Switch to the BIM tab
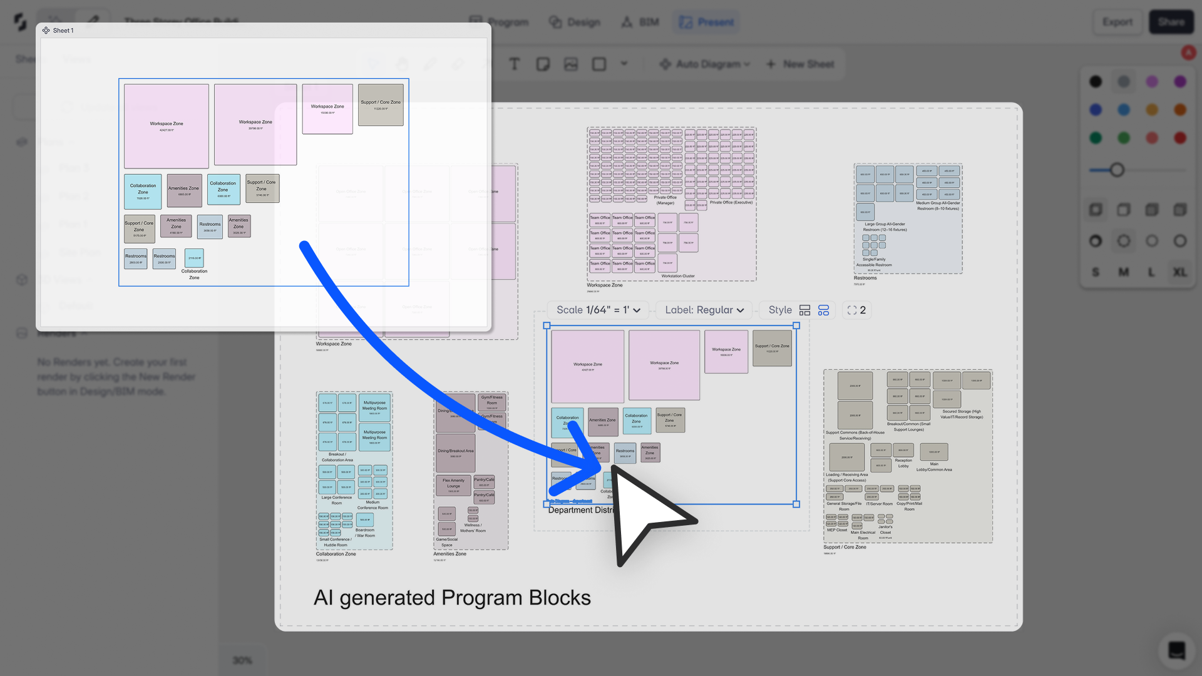This screenshot has width=1202, height=676. (640, 22)
